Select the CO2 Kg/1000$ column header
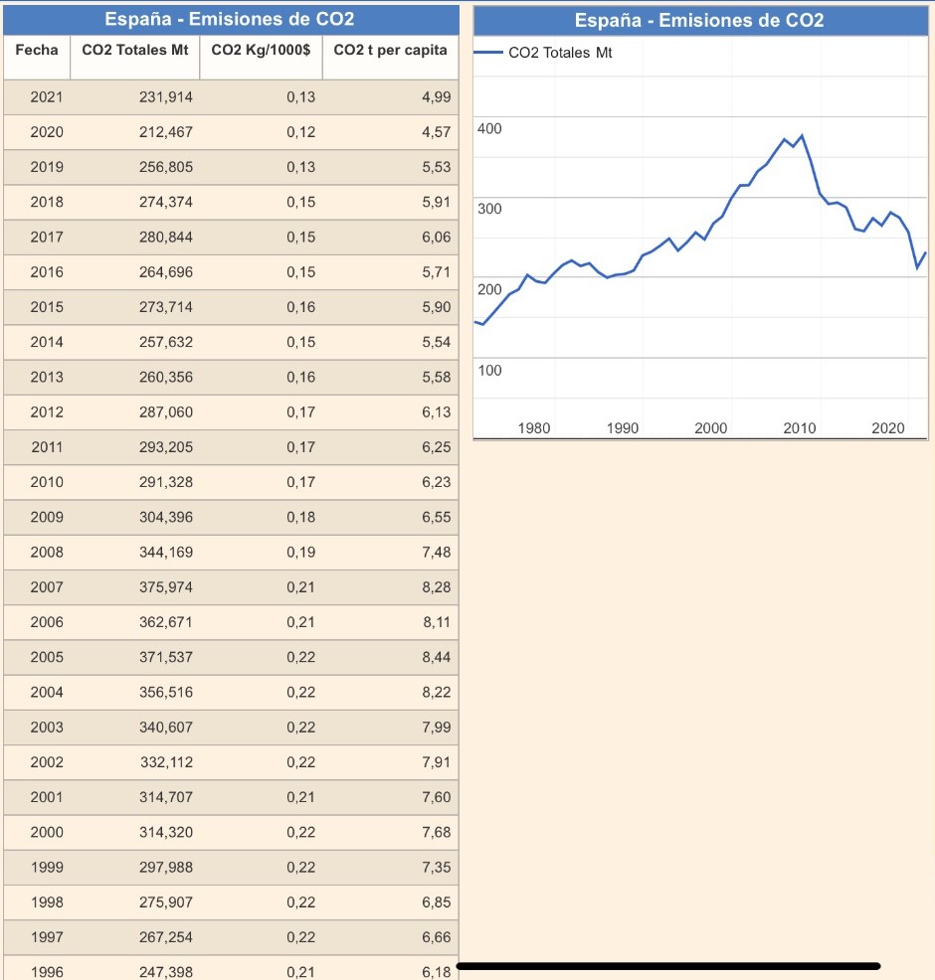Image resolution: width=935 pixels, height=980 pixels. 261,50
